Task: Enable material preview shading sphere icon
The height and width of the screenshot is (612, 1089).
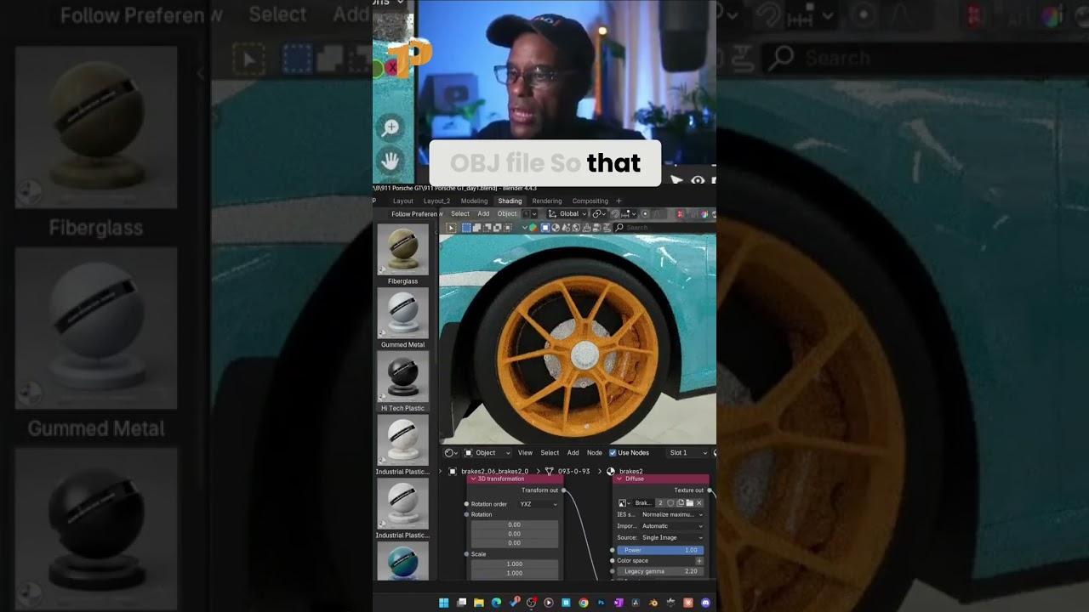Action: 556,228
